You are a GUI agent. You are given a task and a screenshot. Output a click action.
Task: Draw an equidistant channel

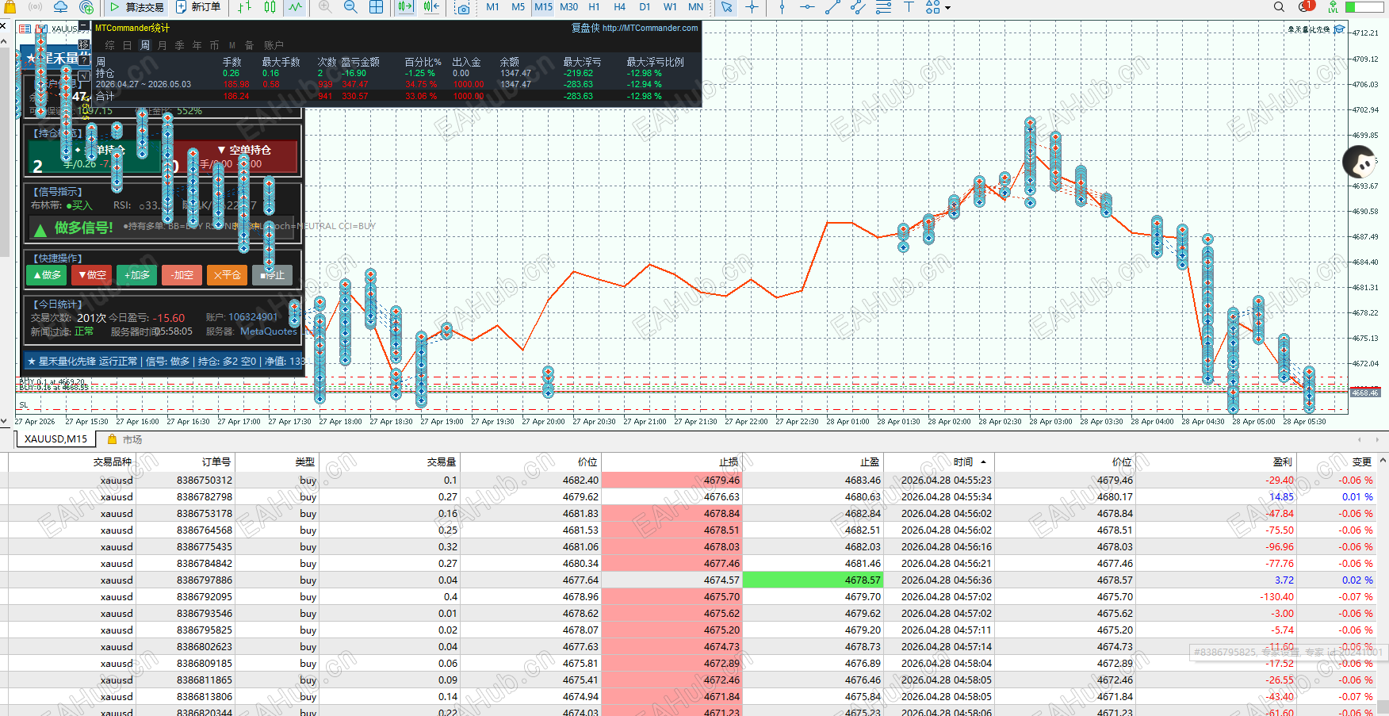[x=858, y=7]
